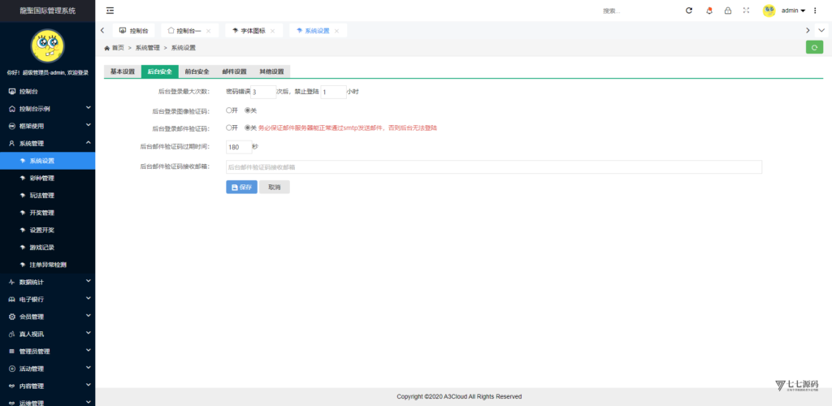832x406 pixels.
Task: Select 关 radio for 后台登录邮件验证码
Action: 247,127
